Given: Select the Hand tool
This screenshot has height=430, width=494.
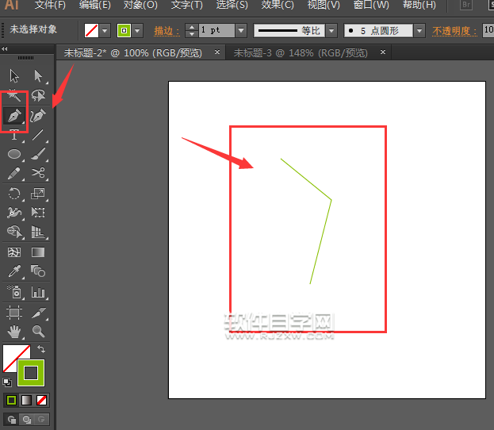Looking at the screenshot, I should [14, 331].
